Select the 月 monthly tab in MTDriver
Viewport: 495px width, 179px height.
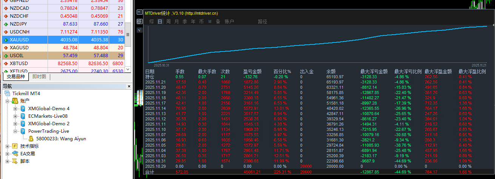(176, 21)
